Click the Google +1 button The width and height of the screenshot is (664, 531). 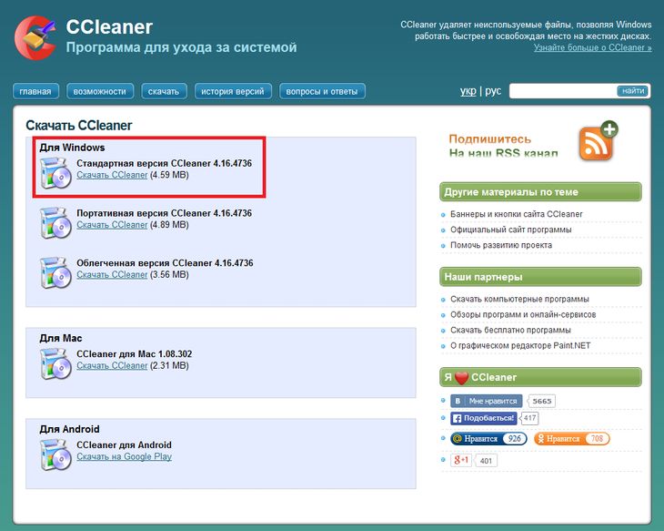click(x=461, y=460)
